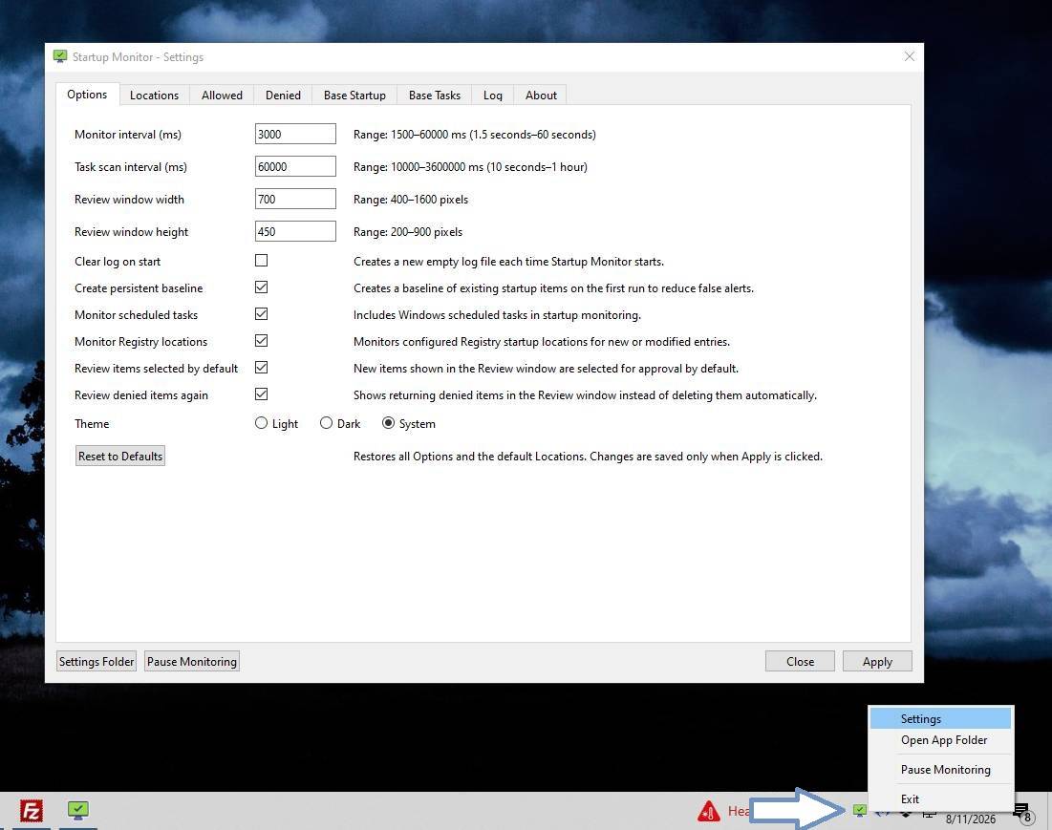Click Pause Monitoring button in Settings window
The image size is (1052, 830).
click(x=192, y=662)
